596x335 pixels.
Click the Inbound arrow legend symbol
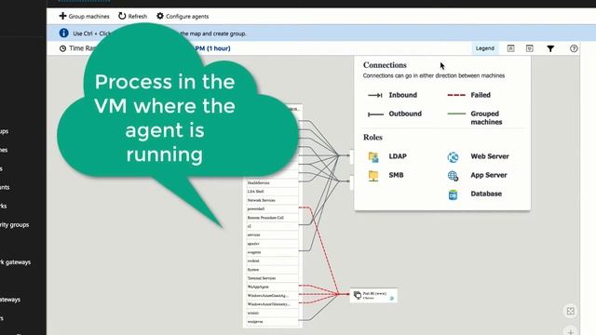click(375, 95)
